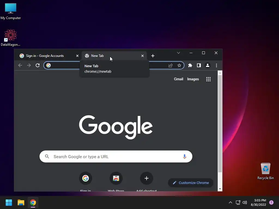Open Chrome's three-dot menu

click(x=216, y=65)
